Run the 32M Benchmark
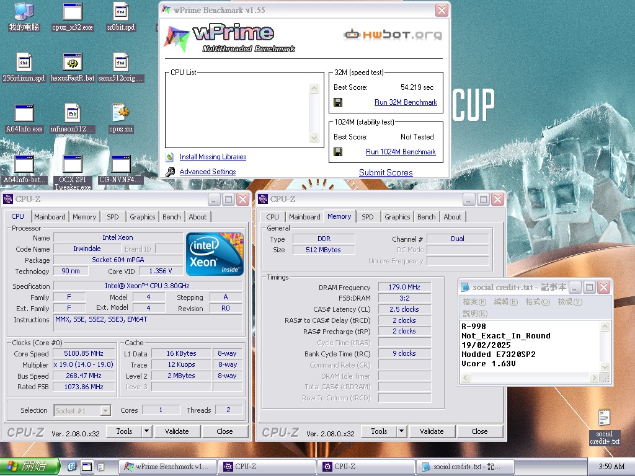The height and width of the screenshot is (476, 635). (x=406, y=102)
